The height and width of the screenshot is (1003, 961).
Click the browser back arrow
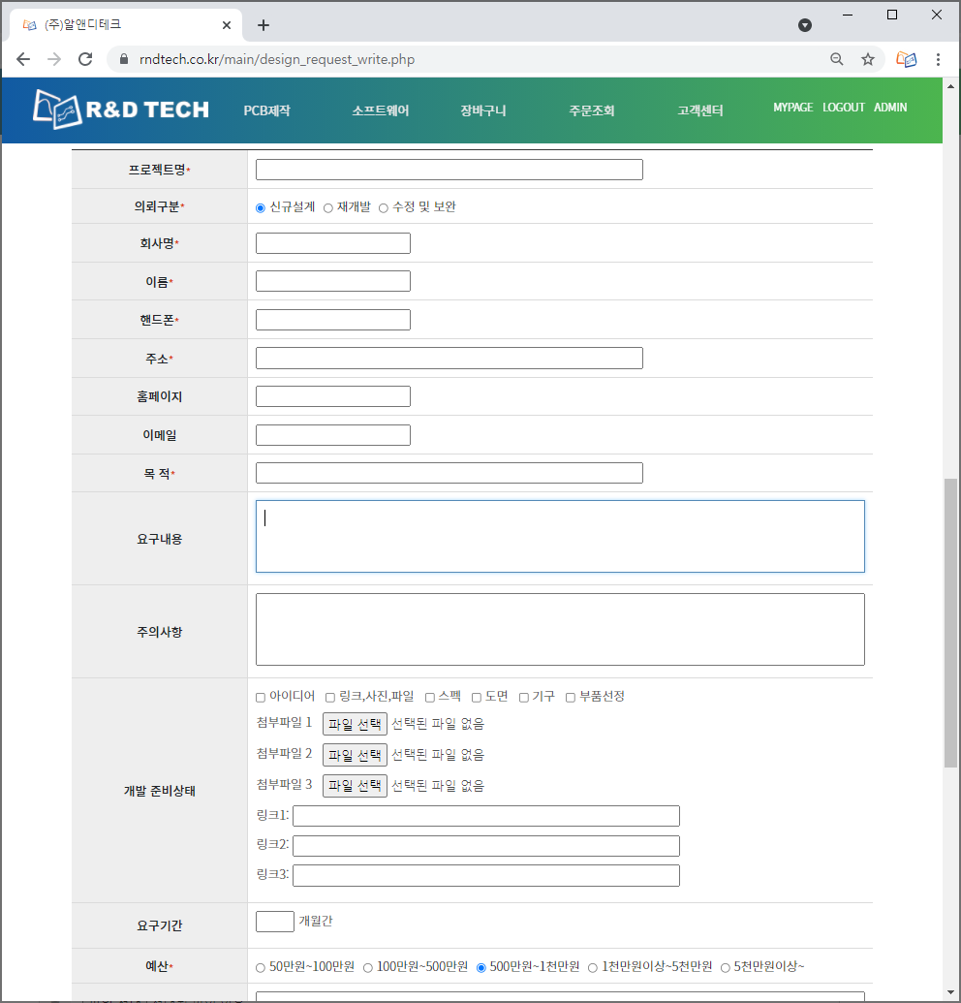pos(23,59)
